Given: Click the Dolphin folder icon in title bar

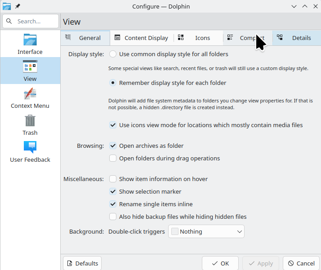Looking at the screenshot, I should 7,7.
